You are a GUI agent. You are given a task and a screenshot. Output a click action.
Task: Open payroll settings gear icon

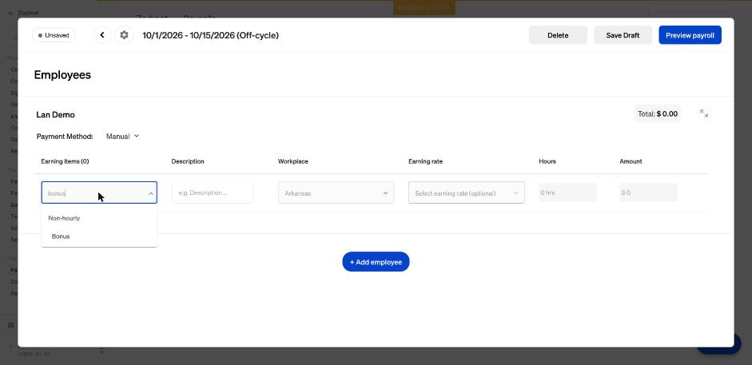click(x=124, y=35)
